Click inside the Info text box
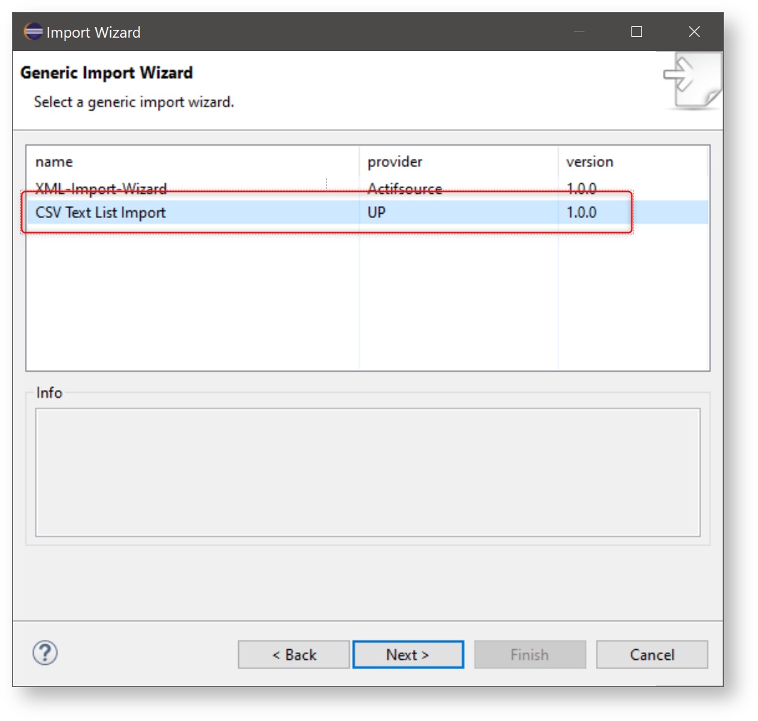Screen dimensions: 758x721 (x=368, y=472)
